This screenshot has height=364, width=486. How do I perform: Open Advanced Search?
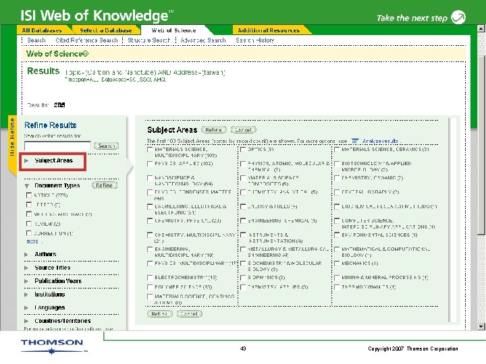(203, 40)
